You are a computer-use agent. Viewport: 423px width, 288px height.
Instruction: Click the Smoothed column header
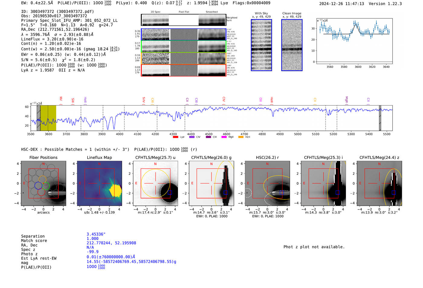click(212, 12)
